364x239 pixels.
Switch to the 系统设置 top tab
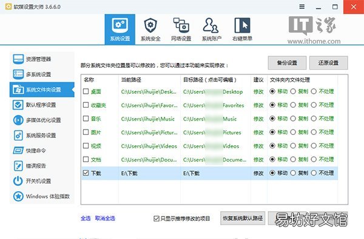point(120,29)
